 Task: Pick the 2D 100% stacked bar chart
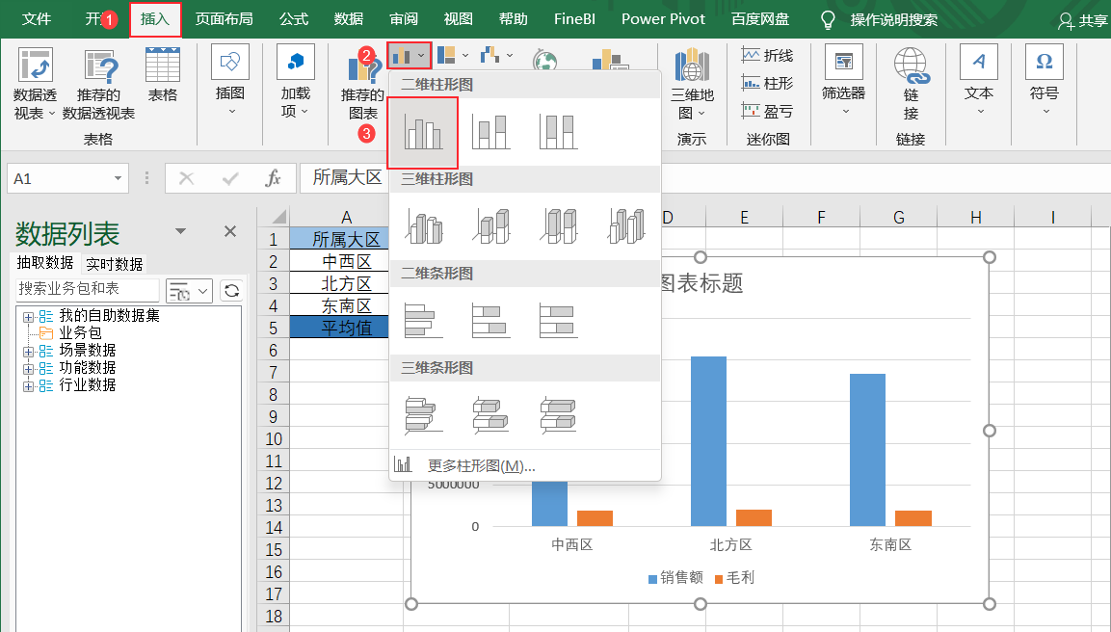(558, 320)
